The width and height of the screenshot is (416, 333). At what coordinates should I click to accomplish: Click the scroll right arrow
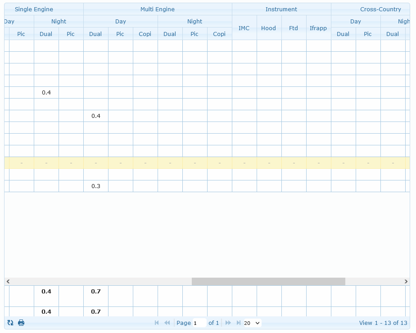coord(406,281)
